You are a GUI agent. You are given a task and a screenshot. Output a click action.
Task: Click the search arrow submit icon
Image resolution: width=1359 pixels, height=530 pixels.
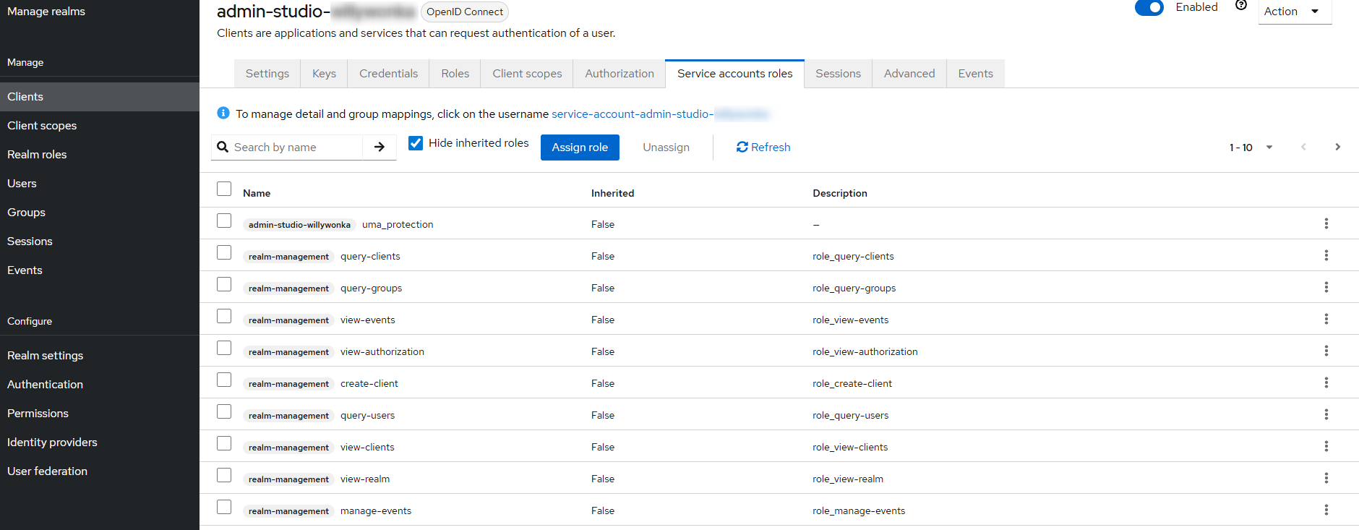(x=380, y=148)
